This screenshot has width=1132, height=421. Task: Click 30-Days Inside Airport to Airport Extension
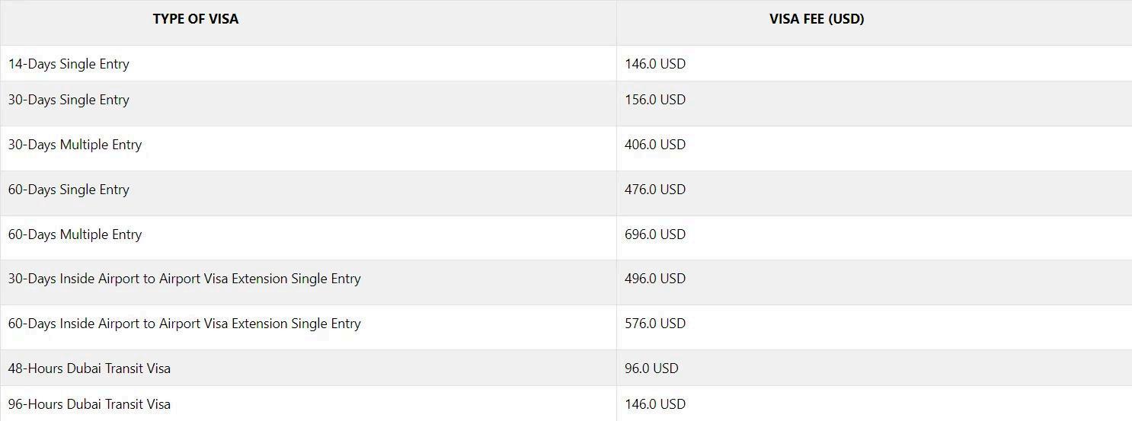click(184, 279)
